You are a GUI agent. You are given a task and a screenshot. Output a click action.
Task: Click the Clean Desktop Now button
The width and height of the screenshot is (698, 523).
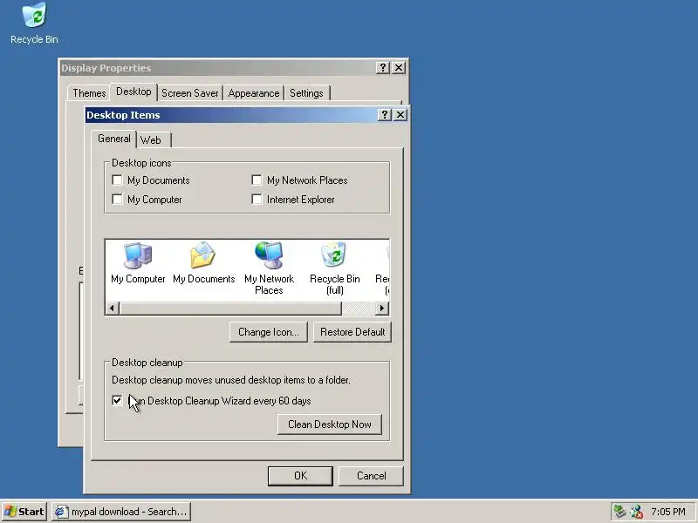pyautogui.click(x=330, y=425)
